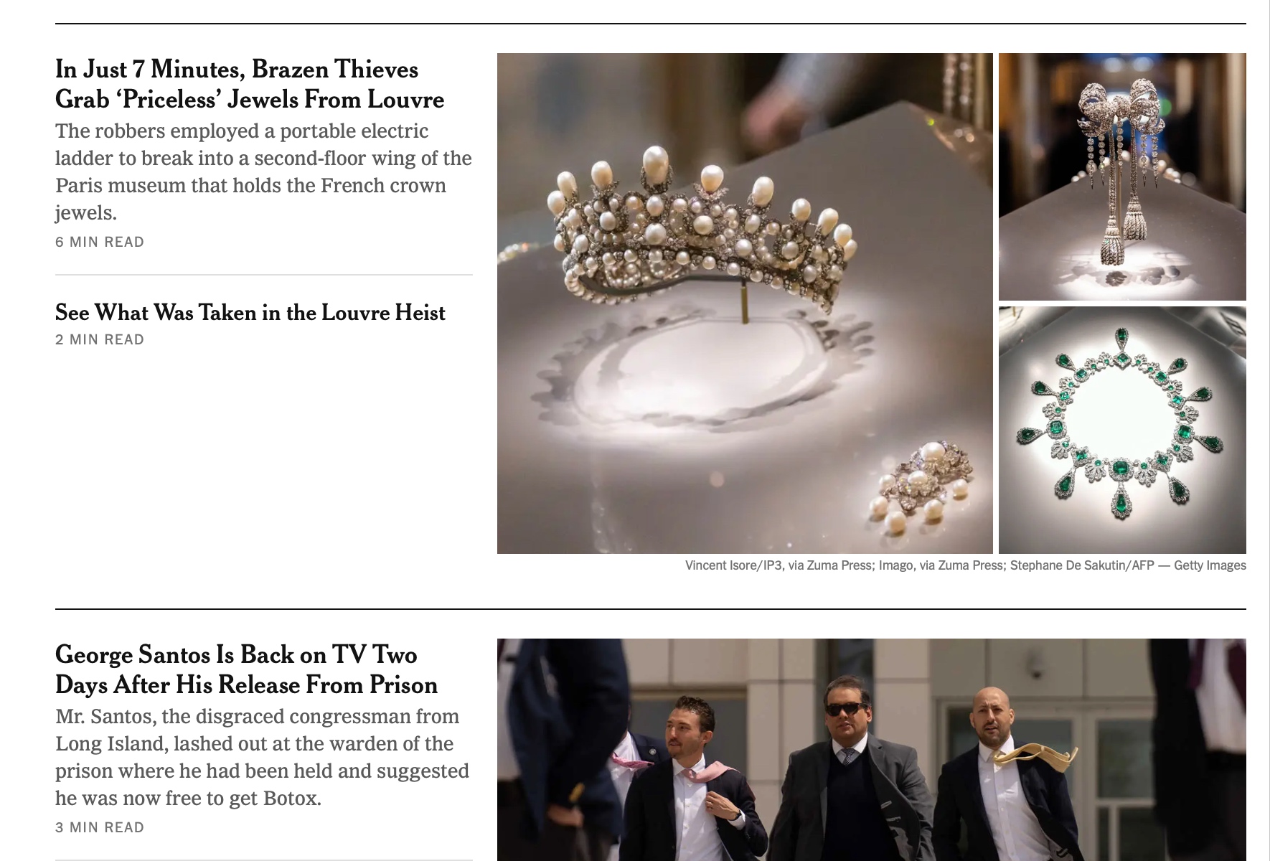Image resolution: width=1270 pixels, height=861 pixels.
Task: Click the George Santos walking photo
Action: [871, 750]
